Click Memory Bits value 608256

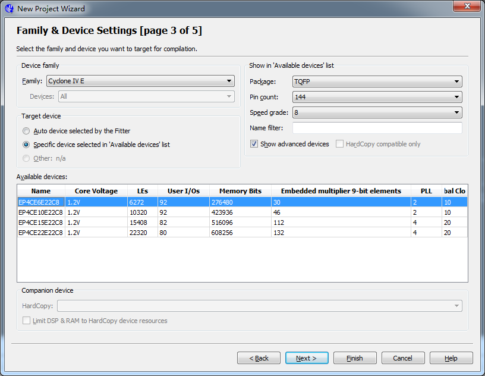click(x=222, y=233)
